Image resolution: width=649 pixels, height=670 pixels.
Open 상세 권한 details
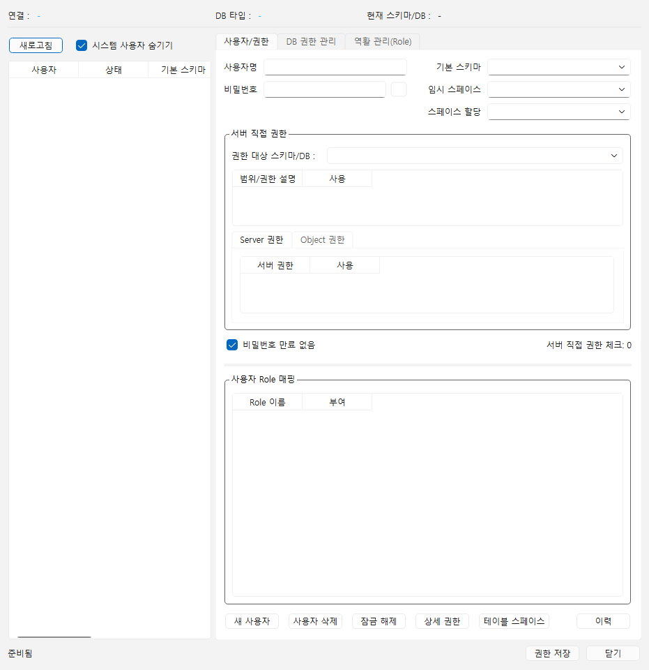point(442,621)
